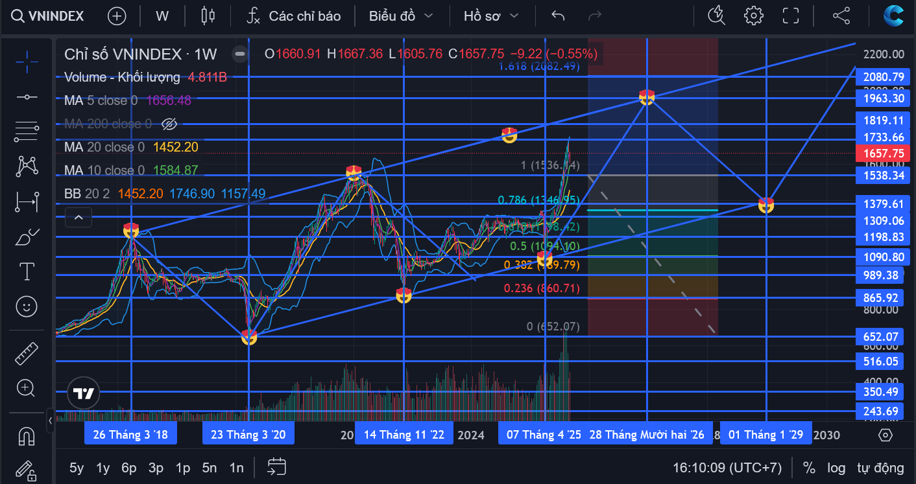Open the go to date calendar
916x484 pixels.
coord(276,467)
